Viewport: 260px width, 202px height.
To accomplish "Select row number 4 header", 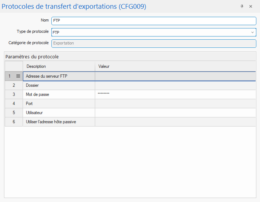I will click(14, 104).
